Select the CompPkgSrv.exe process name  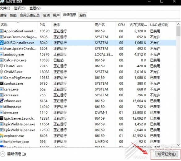tap(18, 78)
